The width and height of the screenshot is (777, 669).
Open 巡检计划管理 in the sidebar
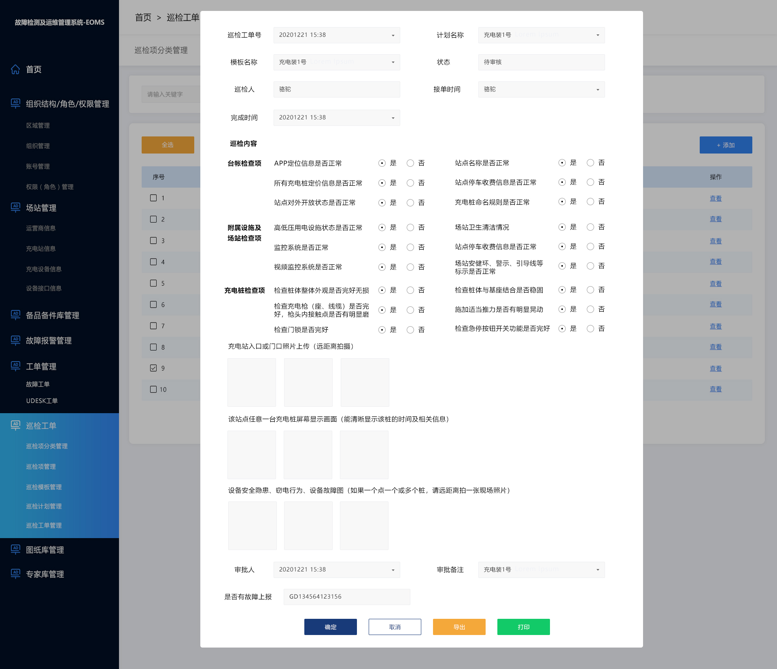[44, 506]
